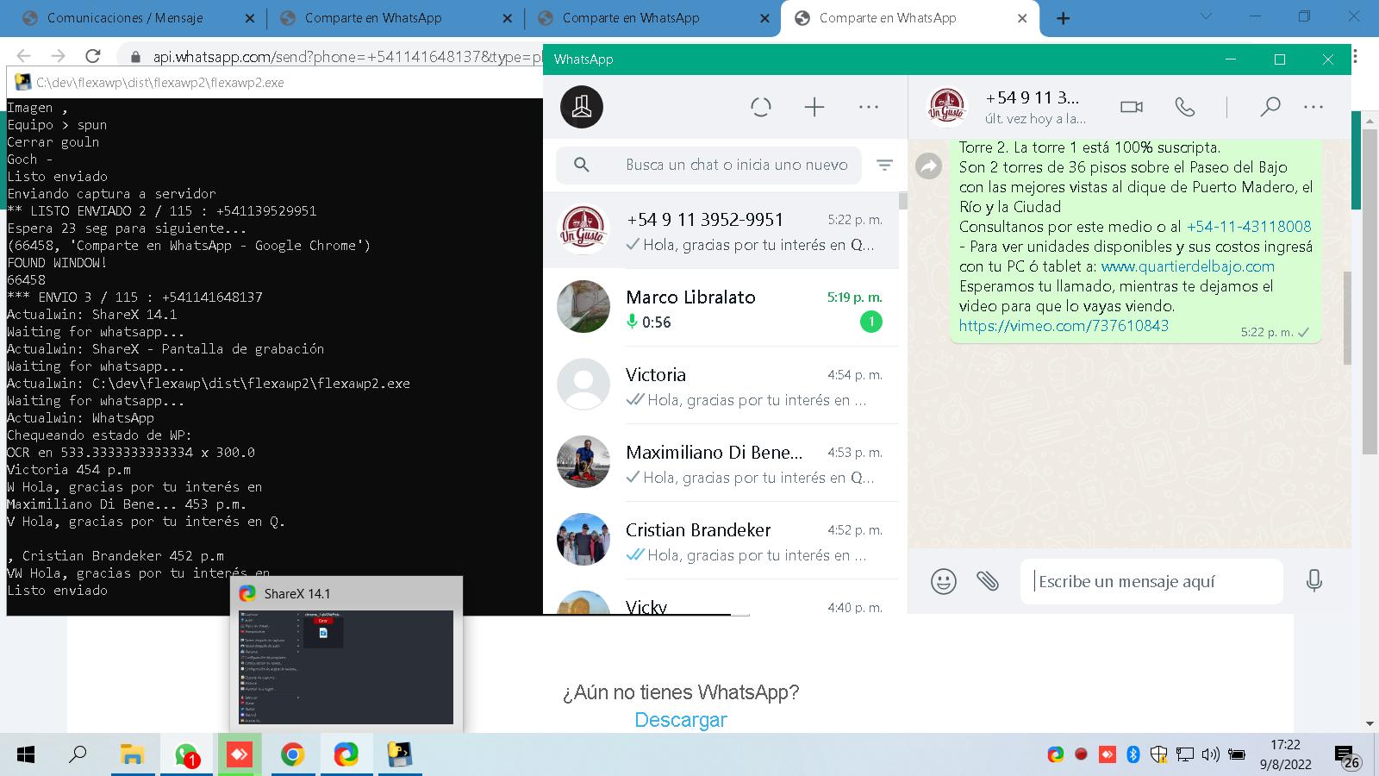Open the WhatsApp profile avatar
Screen dimensions: 1379x776
pyautogui.click(x=582, y=107)
